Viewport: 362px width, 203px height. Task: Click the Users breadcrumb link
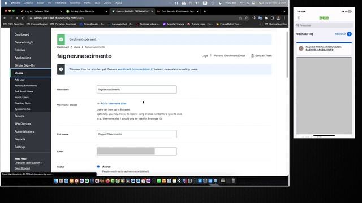click(77, 47)
